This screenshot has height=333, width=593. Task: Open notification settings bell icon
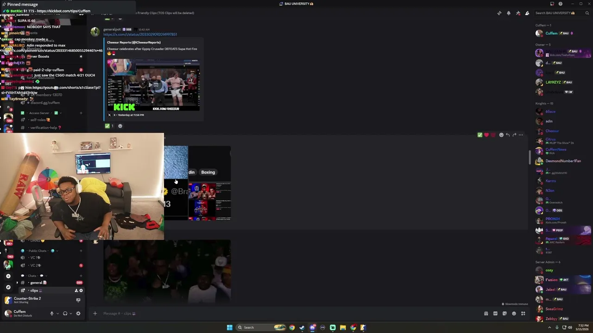click(509, 13)
